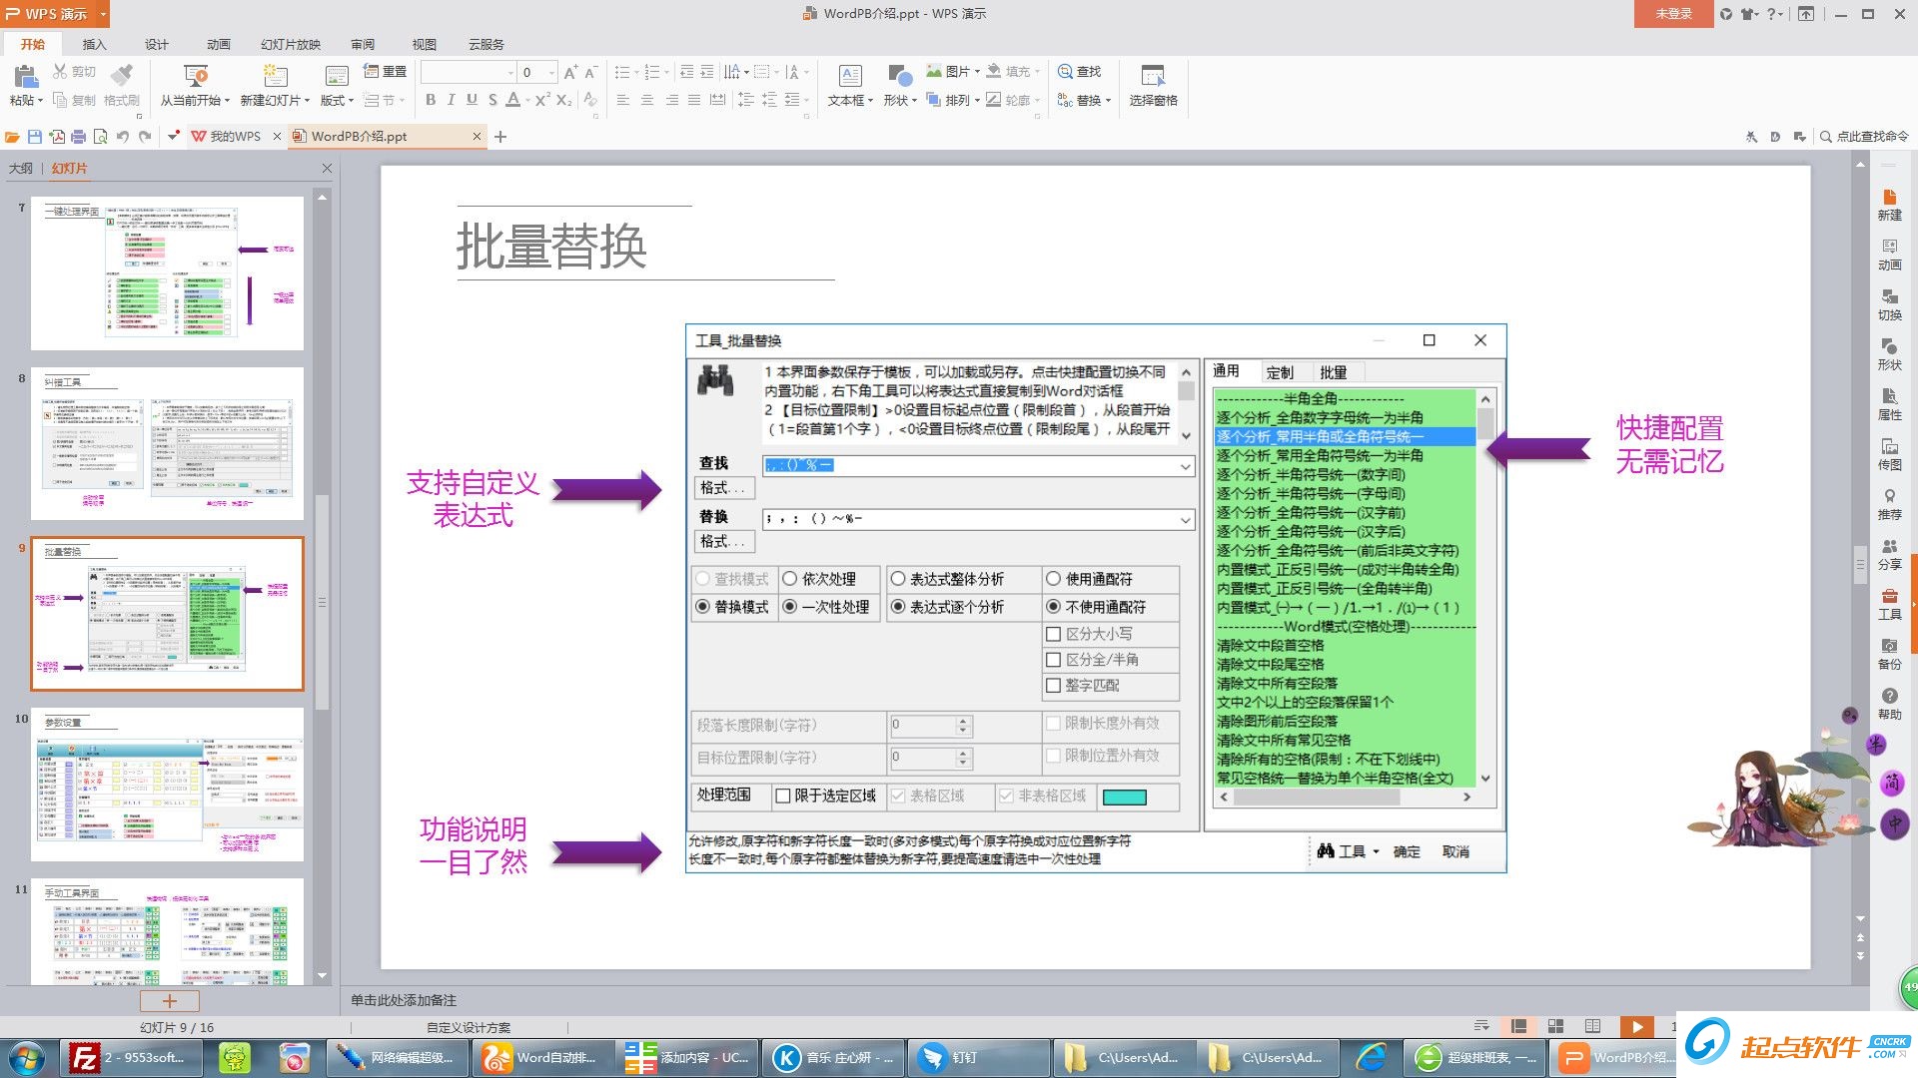Viewport: 1918px width, 1078px height.
Task: Open the 动画 panel from right sidebar
Action: click(1889, 255)
